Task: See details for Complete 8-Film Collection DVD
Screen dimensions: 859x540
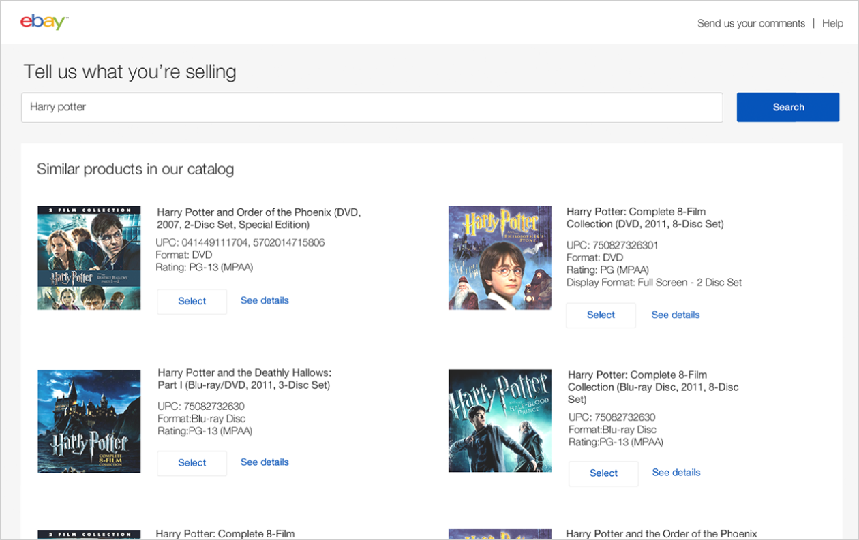Action: 676,315
